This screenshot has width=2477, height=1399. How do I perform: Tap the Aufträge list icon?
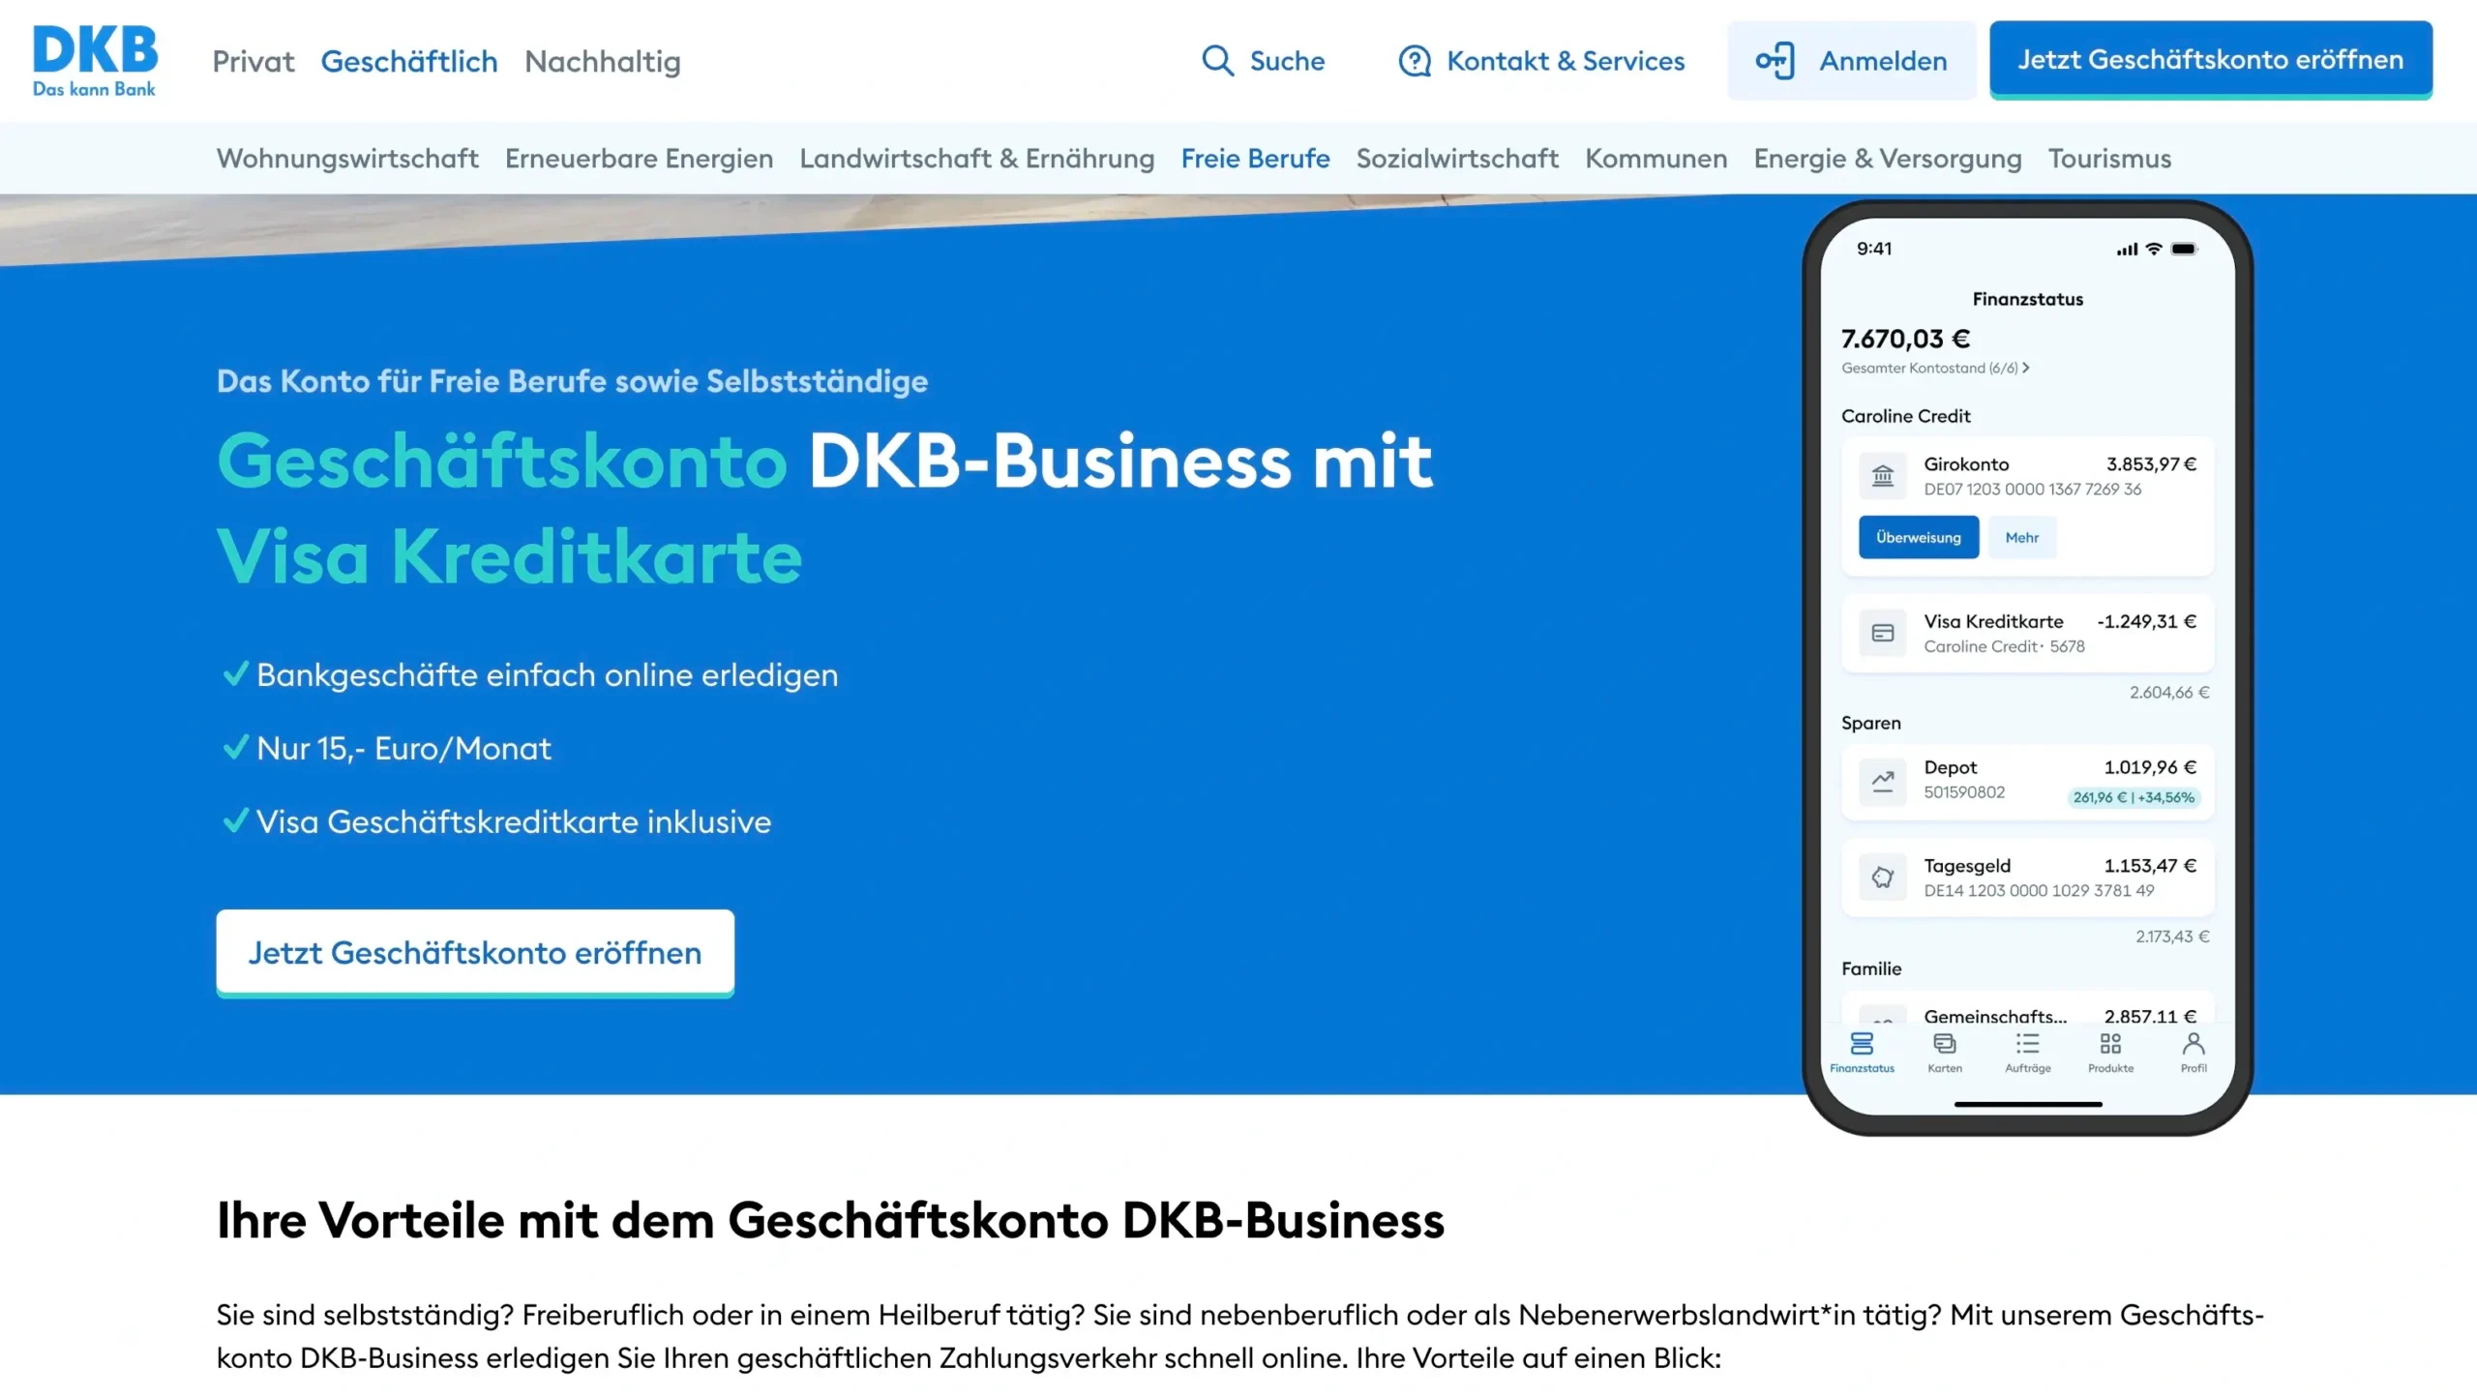click(2027, 1044)
